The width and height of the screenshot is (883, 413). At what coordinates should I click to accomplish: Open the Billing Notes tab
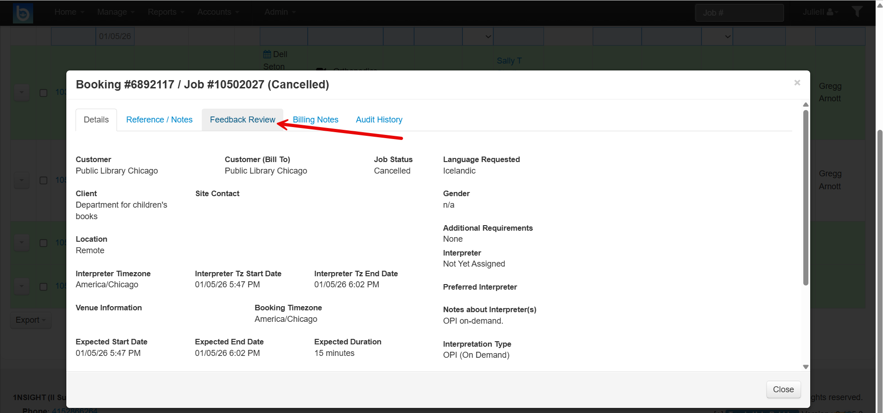[x=316, y=120]
